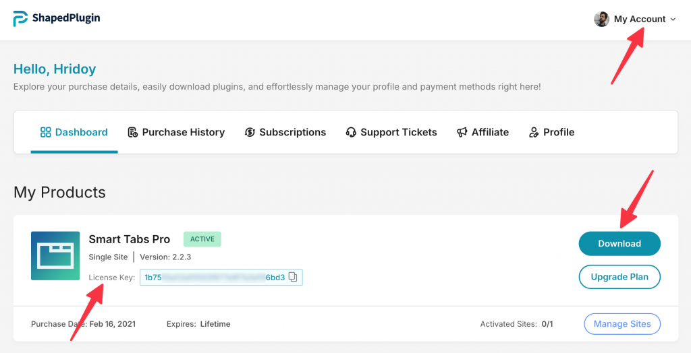Switch to the Dashboard tab

(x=74, y=132)
